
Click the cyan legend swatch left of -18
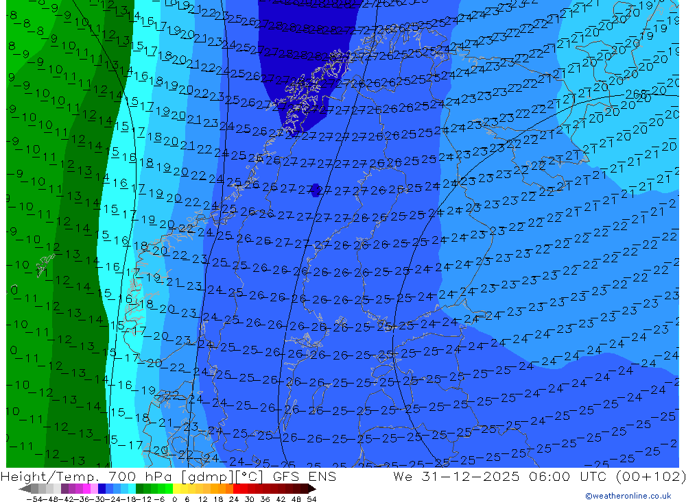click(132, 488)
